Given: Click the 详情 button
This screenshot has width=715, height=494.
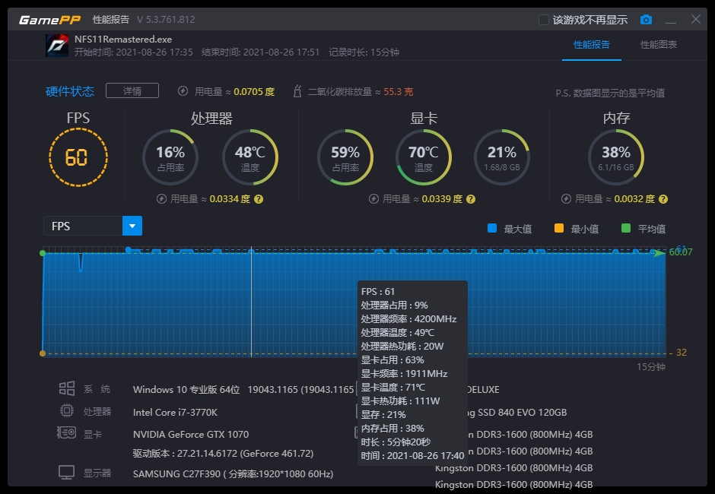Looking at the screenshot, I should pos(132,90).
